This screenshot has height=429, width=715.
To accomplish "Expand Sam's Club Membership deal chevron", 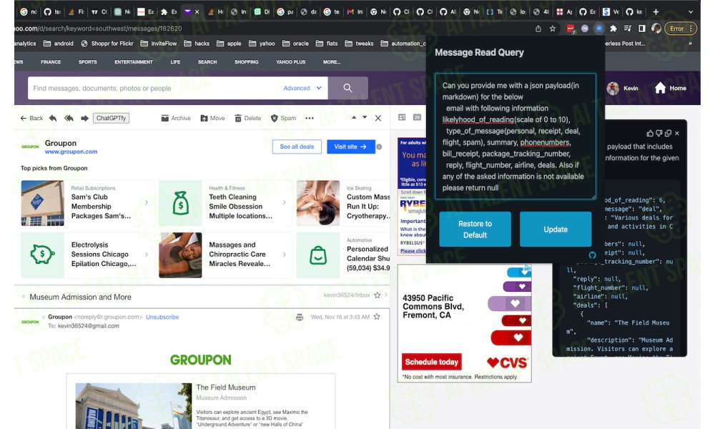I will click(147, 202).
